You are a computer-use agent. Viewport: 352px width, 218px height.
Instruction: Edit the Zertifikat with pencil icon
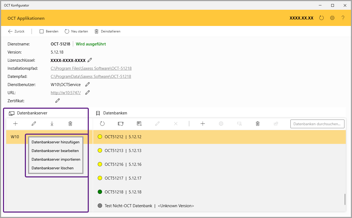(57, 101)
